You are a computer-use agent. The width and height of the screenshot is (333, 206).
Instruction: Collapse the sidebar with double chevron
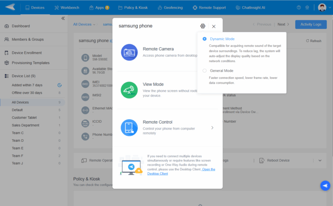pos(63,19)
